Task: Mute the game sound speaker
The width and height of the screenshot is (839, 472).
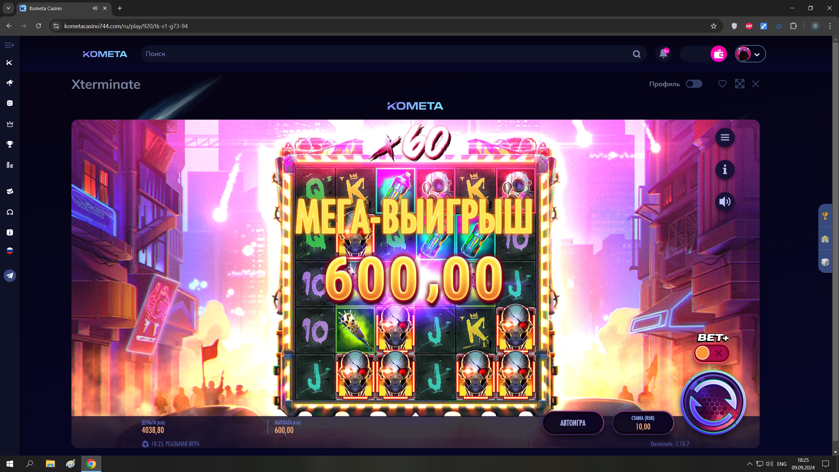Action: tap(725, 202)
